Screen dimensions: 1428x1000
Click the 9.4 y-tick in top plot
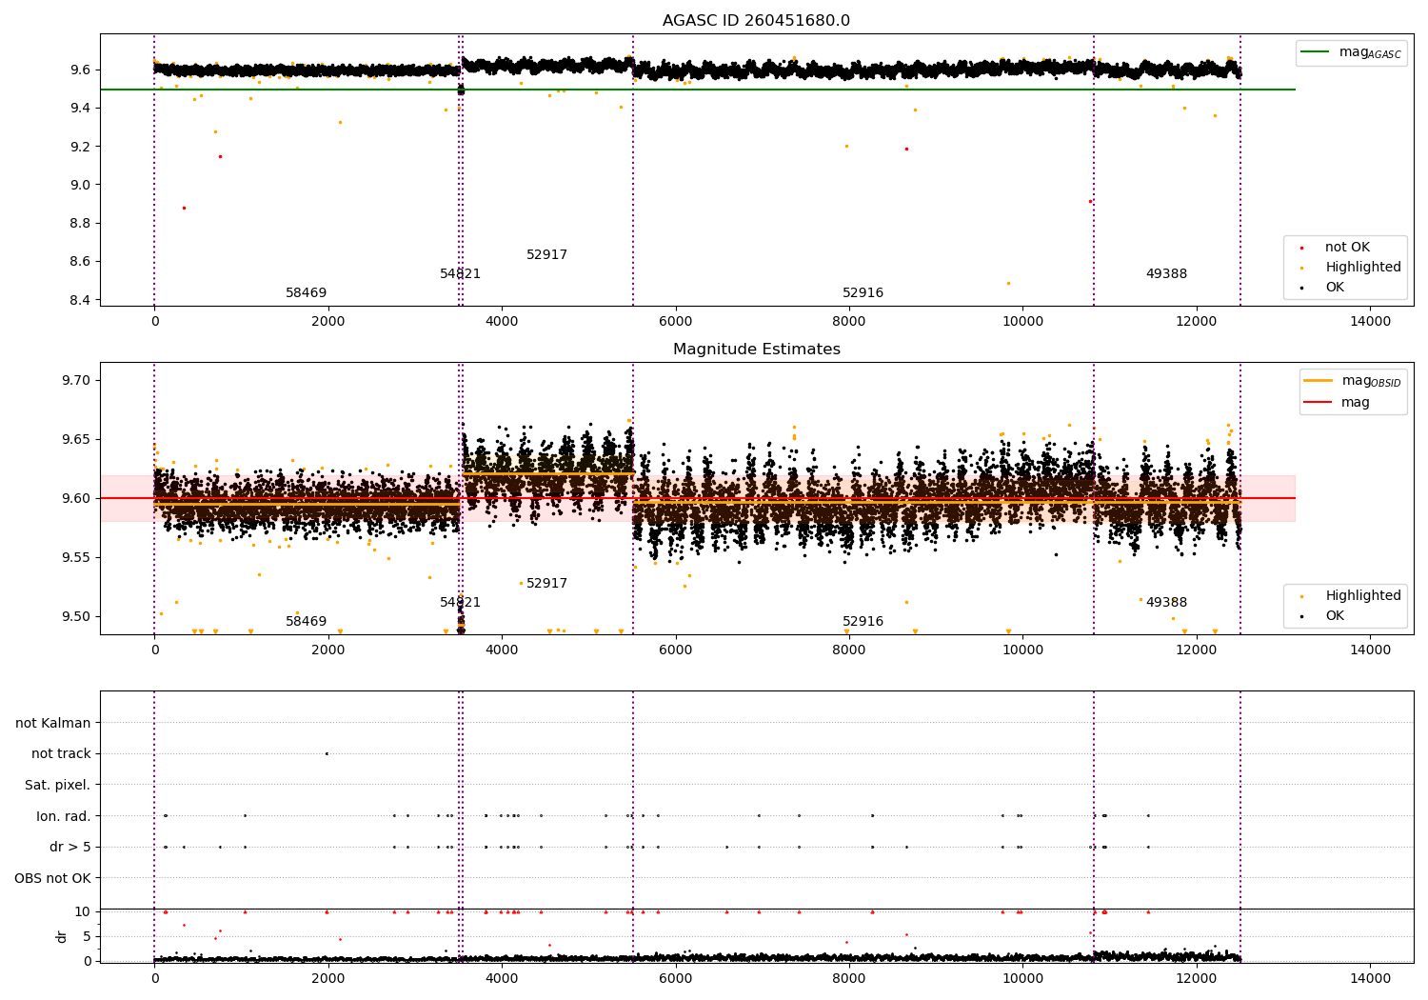79,109
